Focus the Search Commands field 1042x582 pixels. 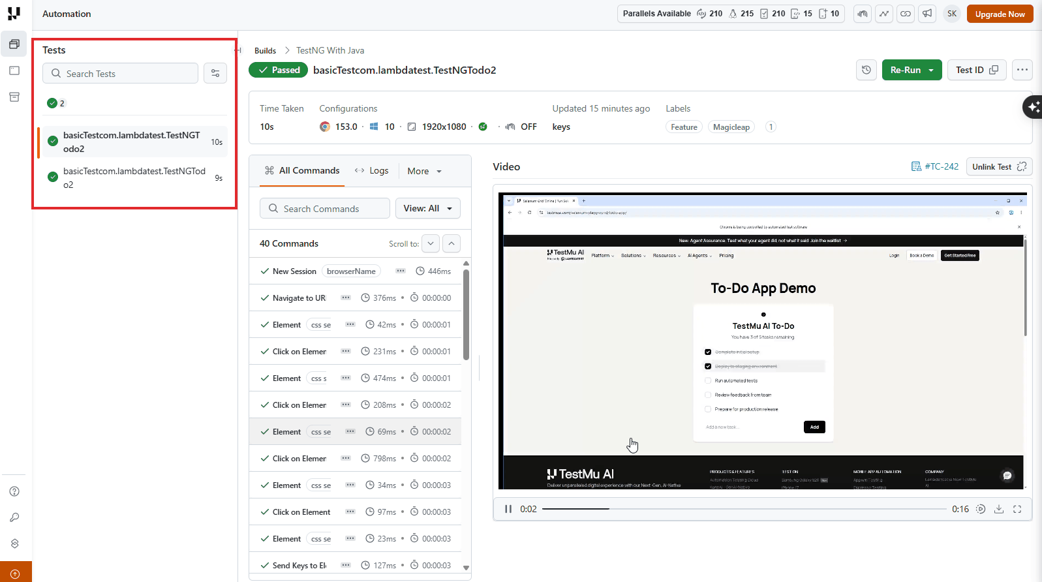click(x=325, y=208)
